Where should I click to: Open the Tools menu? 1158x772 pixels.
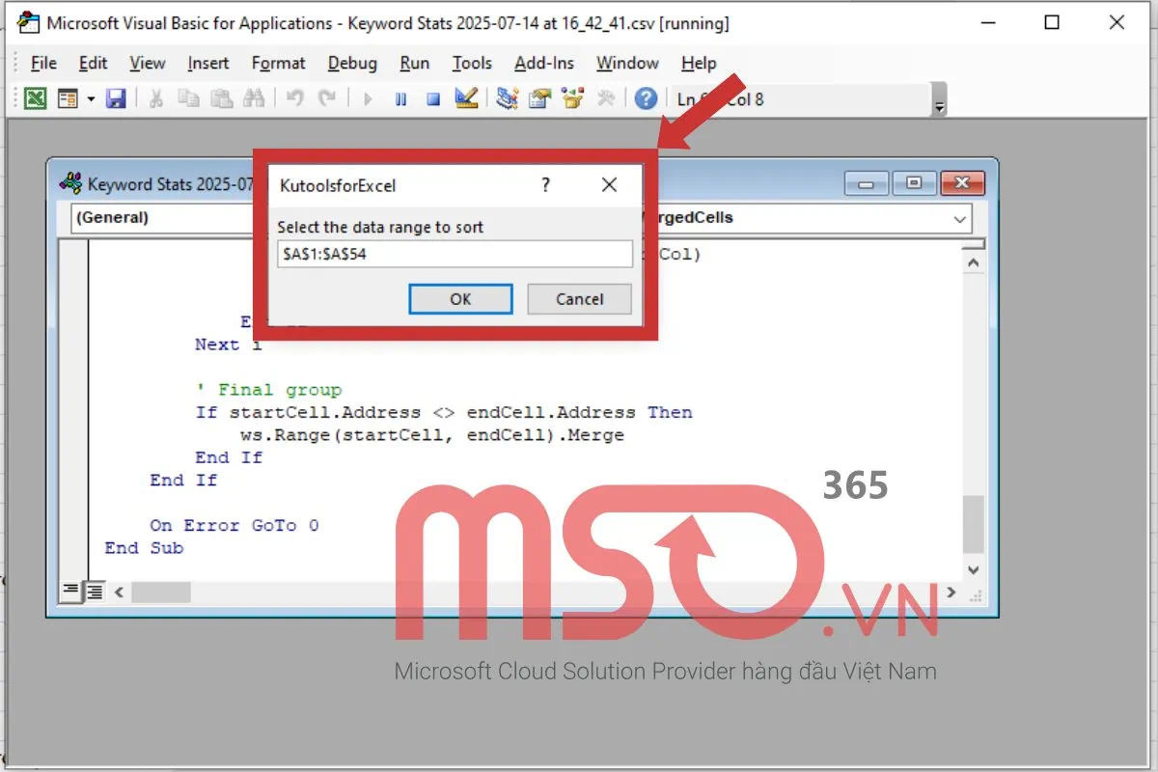(472, 64)
